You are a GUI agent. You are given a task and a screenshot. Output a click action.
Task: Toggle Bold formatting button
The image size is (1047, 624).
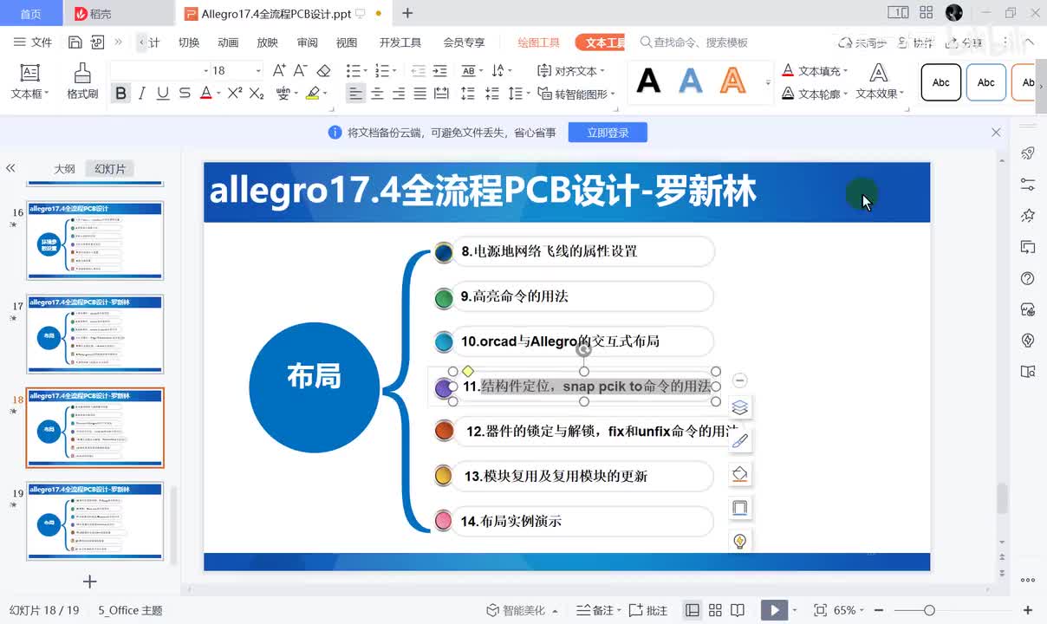120,94
